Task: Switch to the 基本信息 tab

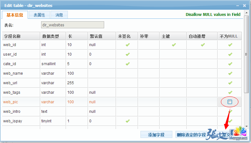Action: click(15, 15)
